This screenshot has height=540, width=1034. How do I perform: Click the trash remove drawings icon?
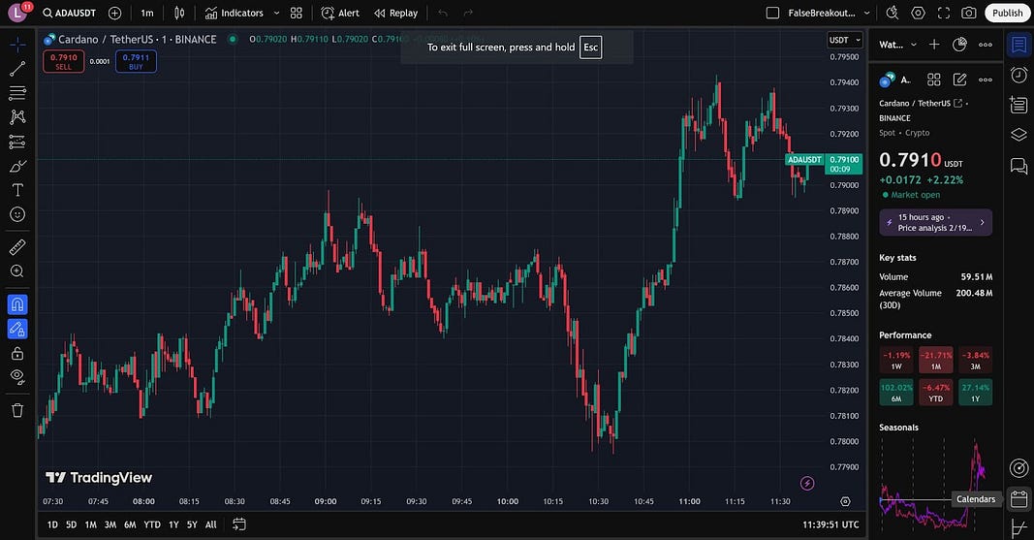click(17, 410)
